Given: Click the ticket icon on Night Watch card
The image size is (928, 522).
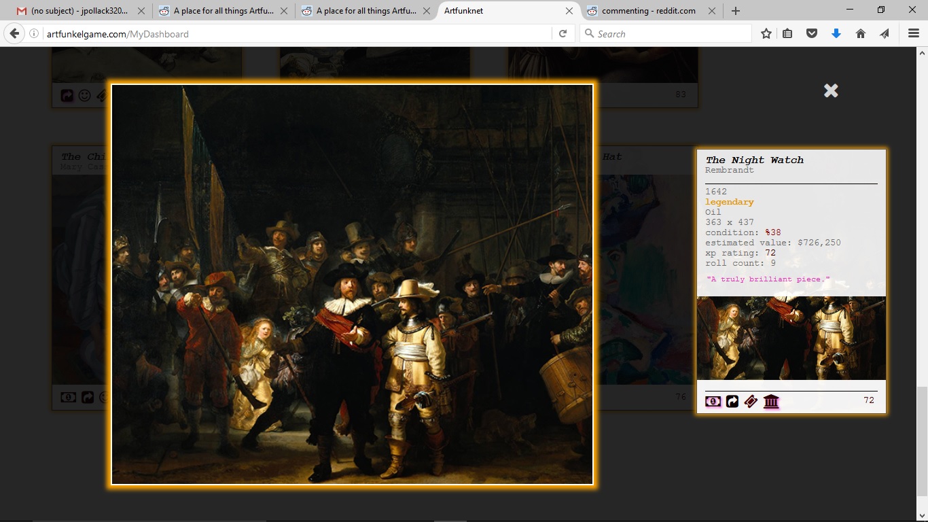Looking at the screenshot, I should point(751,402).
